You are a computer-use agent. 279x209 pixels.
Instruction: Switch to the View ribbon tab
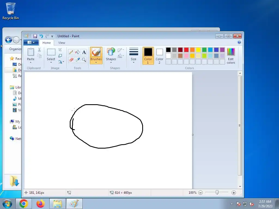[x=62, y=43]
